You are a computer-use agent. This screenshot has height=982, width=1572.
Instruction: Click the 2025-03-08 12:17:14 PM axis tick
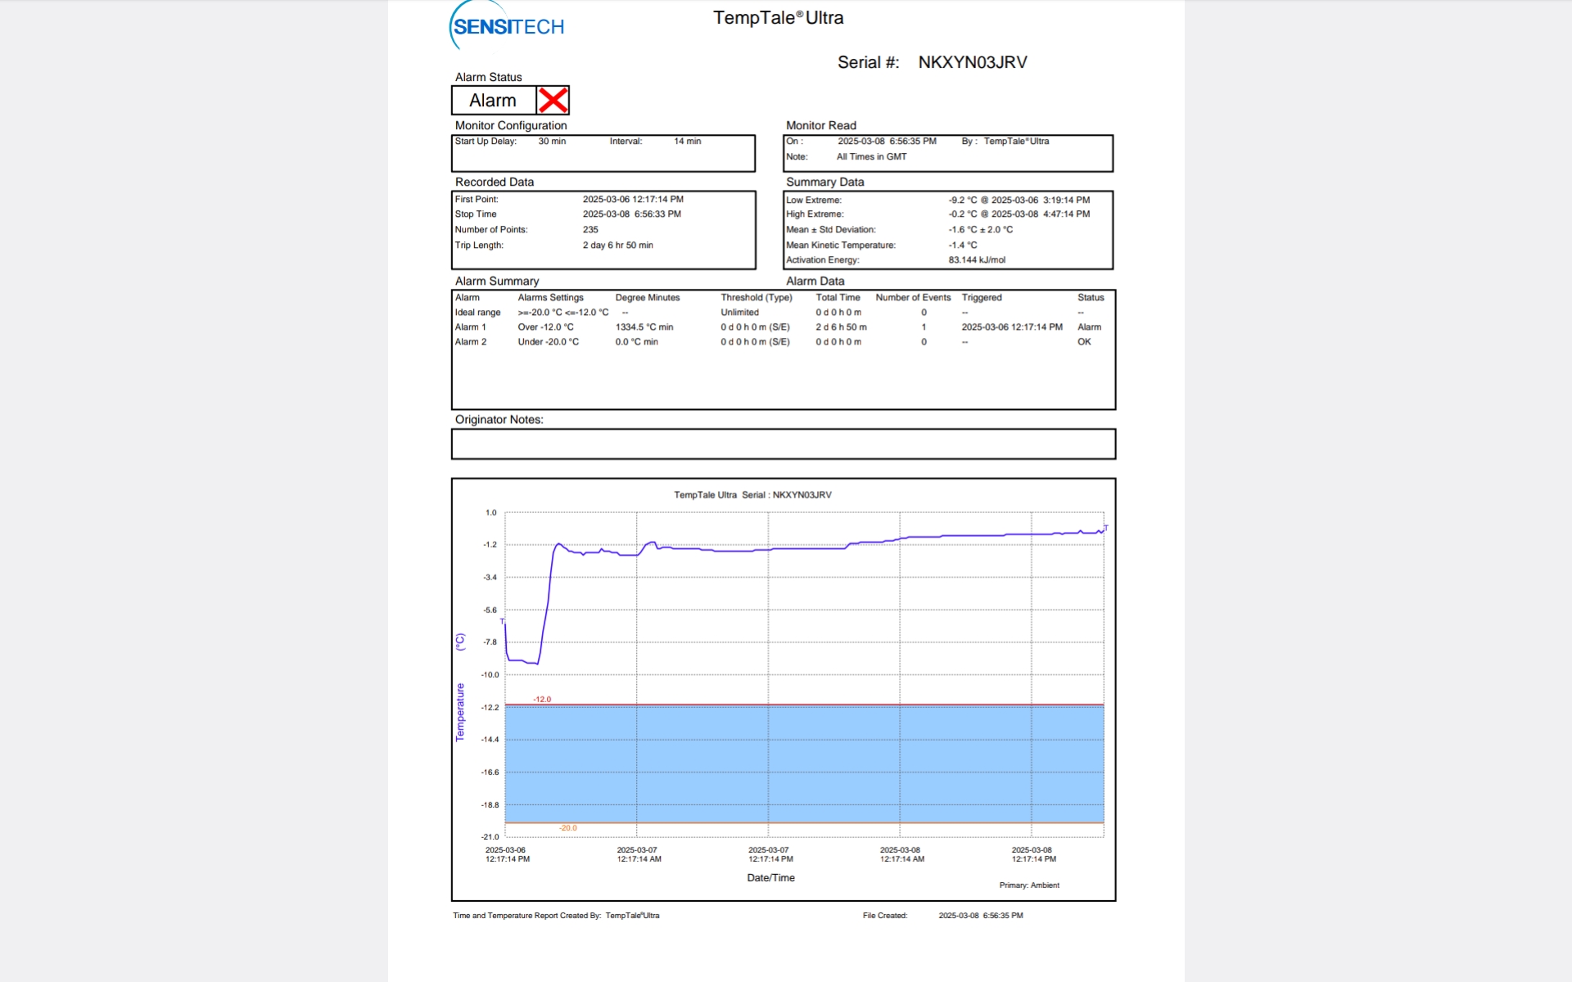tap(1033, 855)
